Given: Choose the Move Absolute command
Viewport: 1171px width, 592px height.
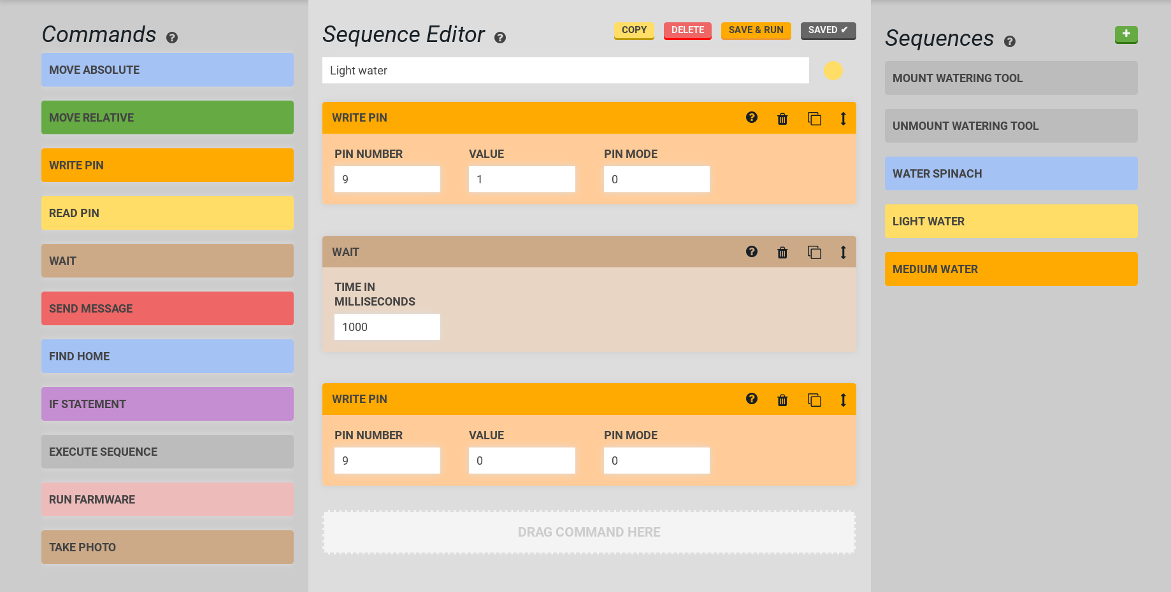Looking at the screenshot, I should point(167,70).
